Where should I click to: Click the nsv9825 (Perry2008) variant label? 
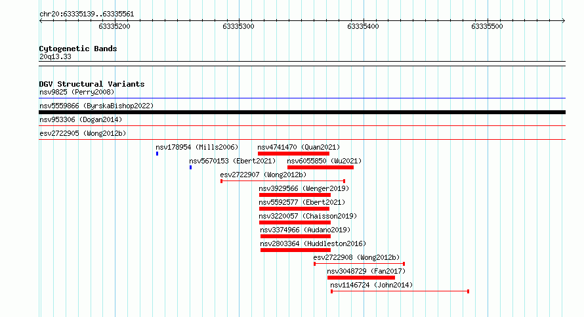point(77,92)
